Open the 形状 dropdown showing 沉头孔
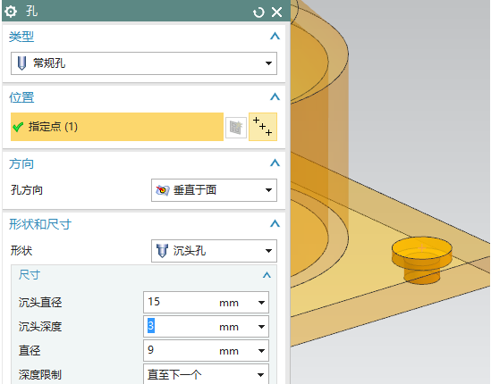Screen dimensions: 491x384 coord(214,251)
